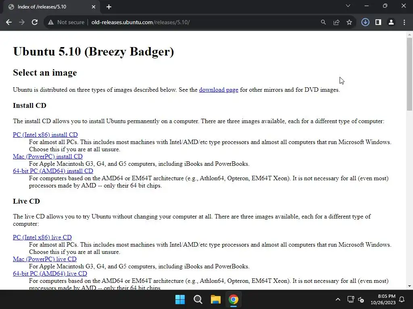Open the zoom magnifier icon in address bar
Image resolution: width=413 pixels, height=309 pixels.
pos(323,23)
